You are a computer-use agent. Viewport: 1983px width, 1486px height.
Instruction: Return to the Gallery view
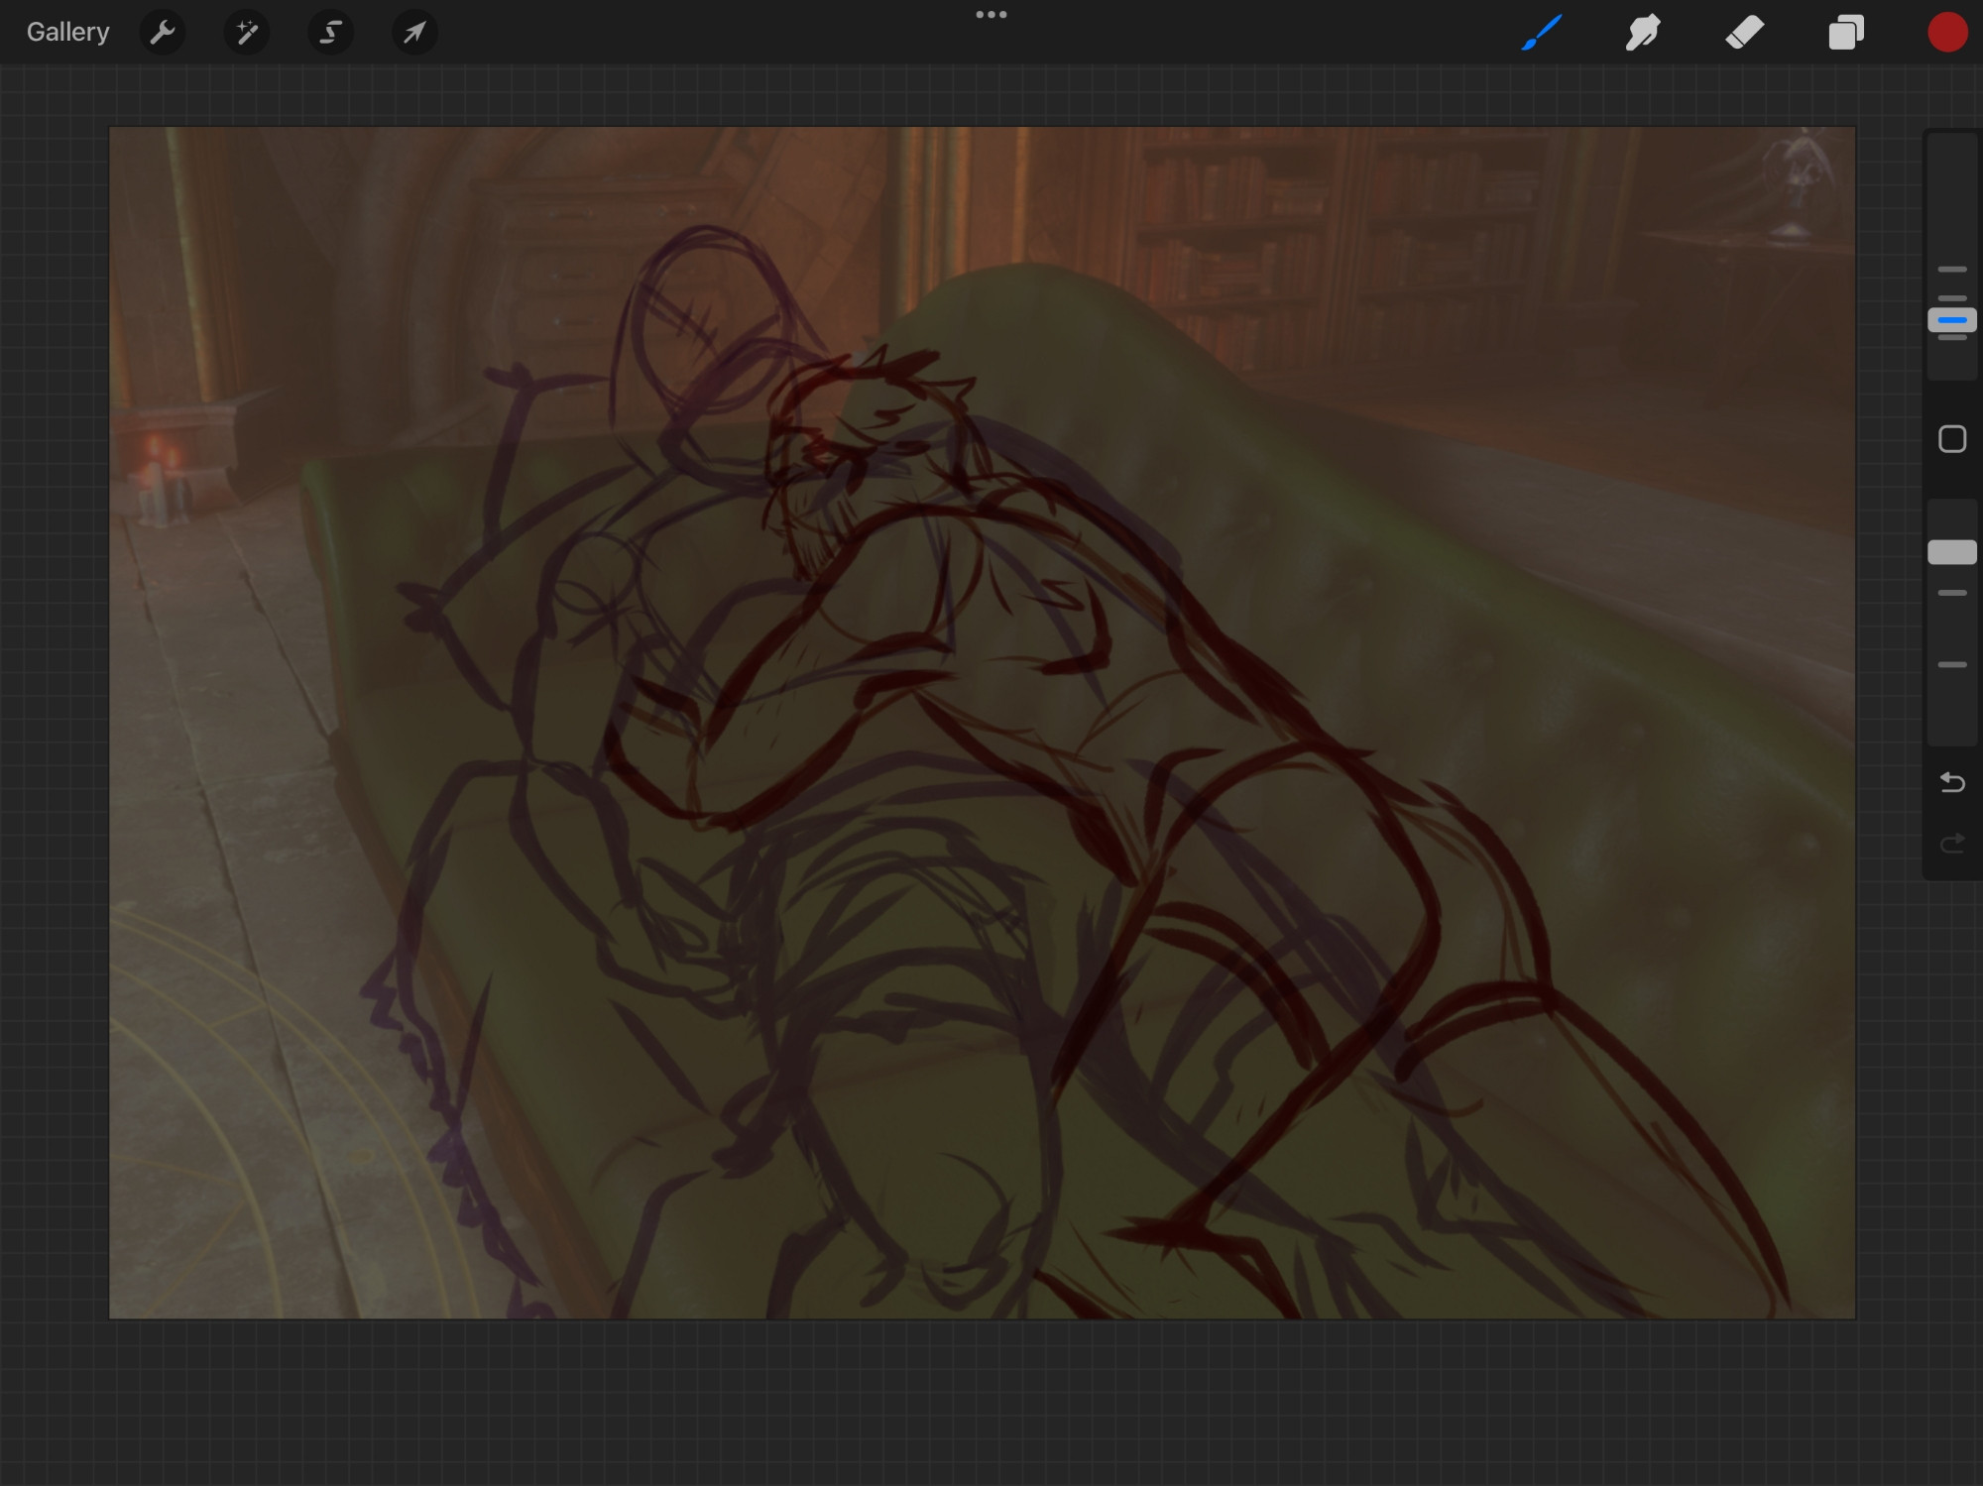tap(67, 32)
